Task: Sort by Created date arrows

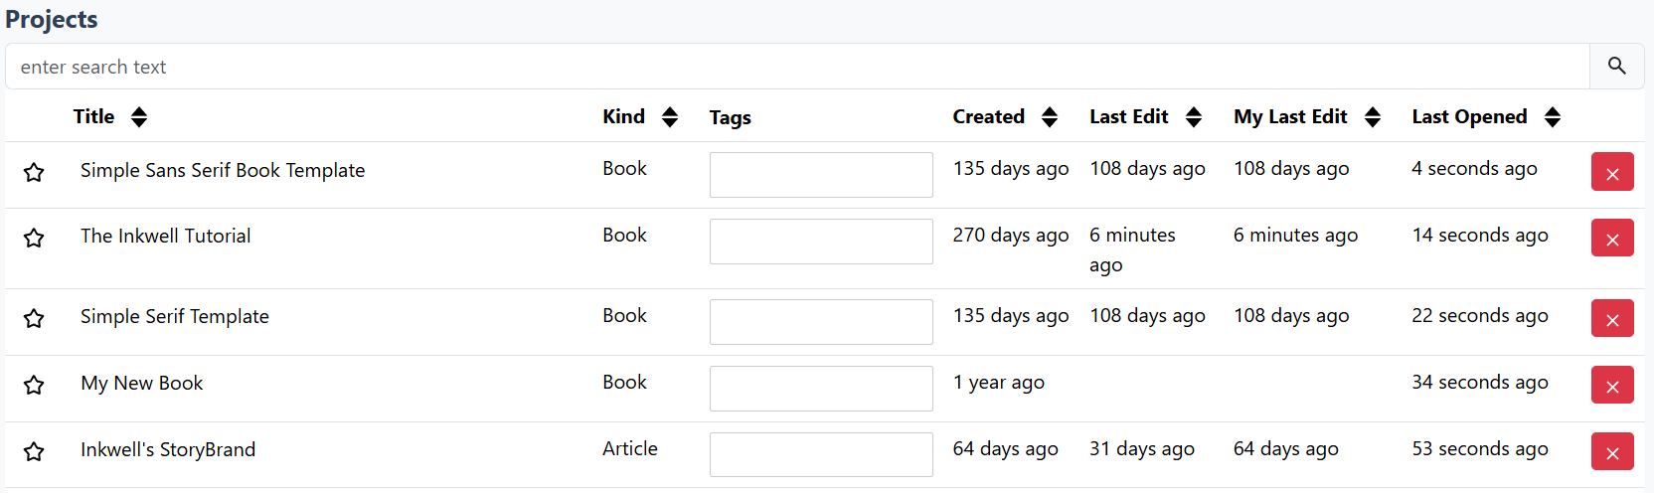Action: [x=1050, y=117]
